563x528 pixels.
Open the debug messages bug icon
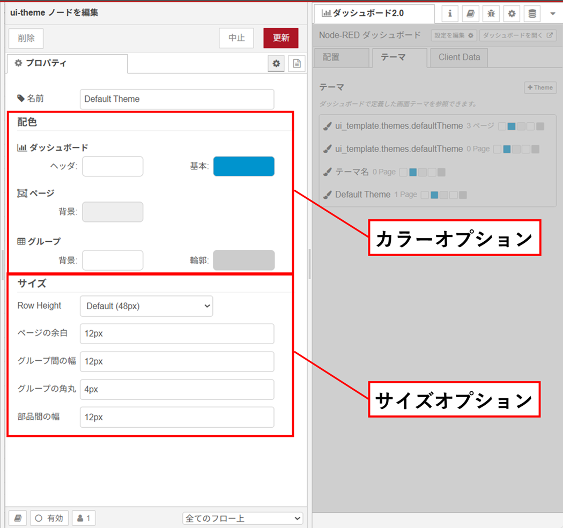click(x=491, y=14)
